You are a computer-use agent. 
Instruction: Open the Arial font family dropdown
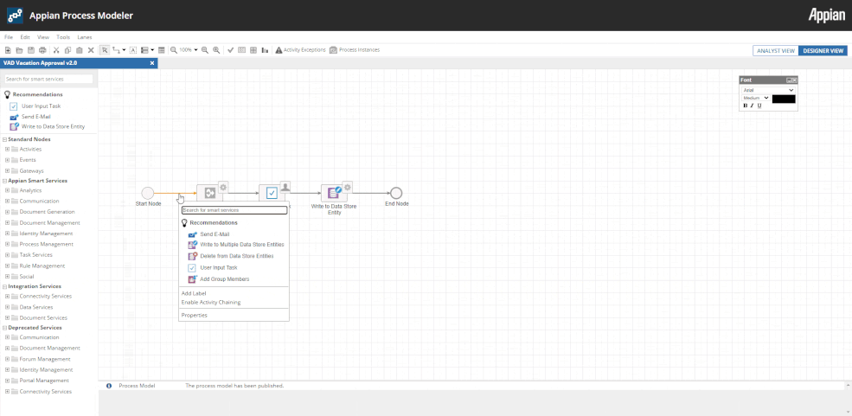[x=767, y=90]
